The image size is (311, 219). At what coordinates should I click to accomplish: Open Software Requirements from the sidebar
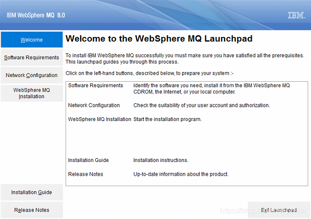(32, 57)
